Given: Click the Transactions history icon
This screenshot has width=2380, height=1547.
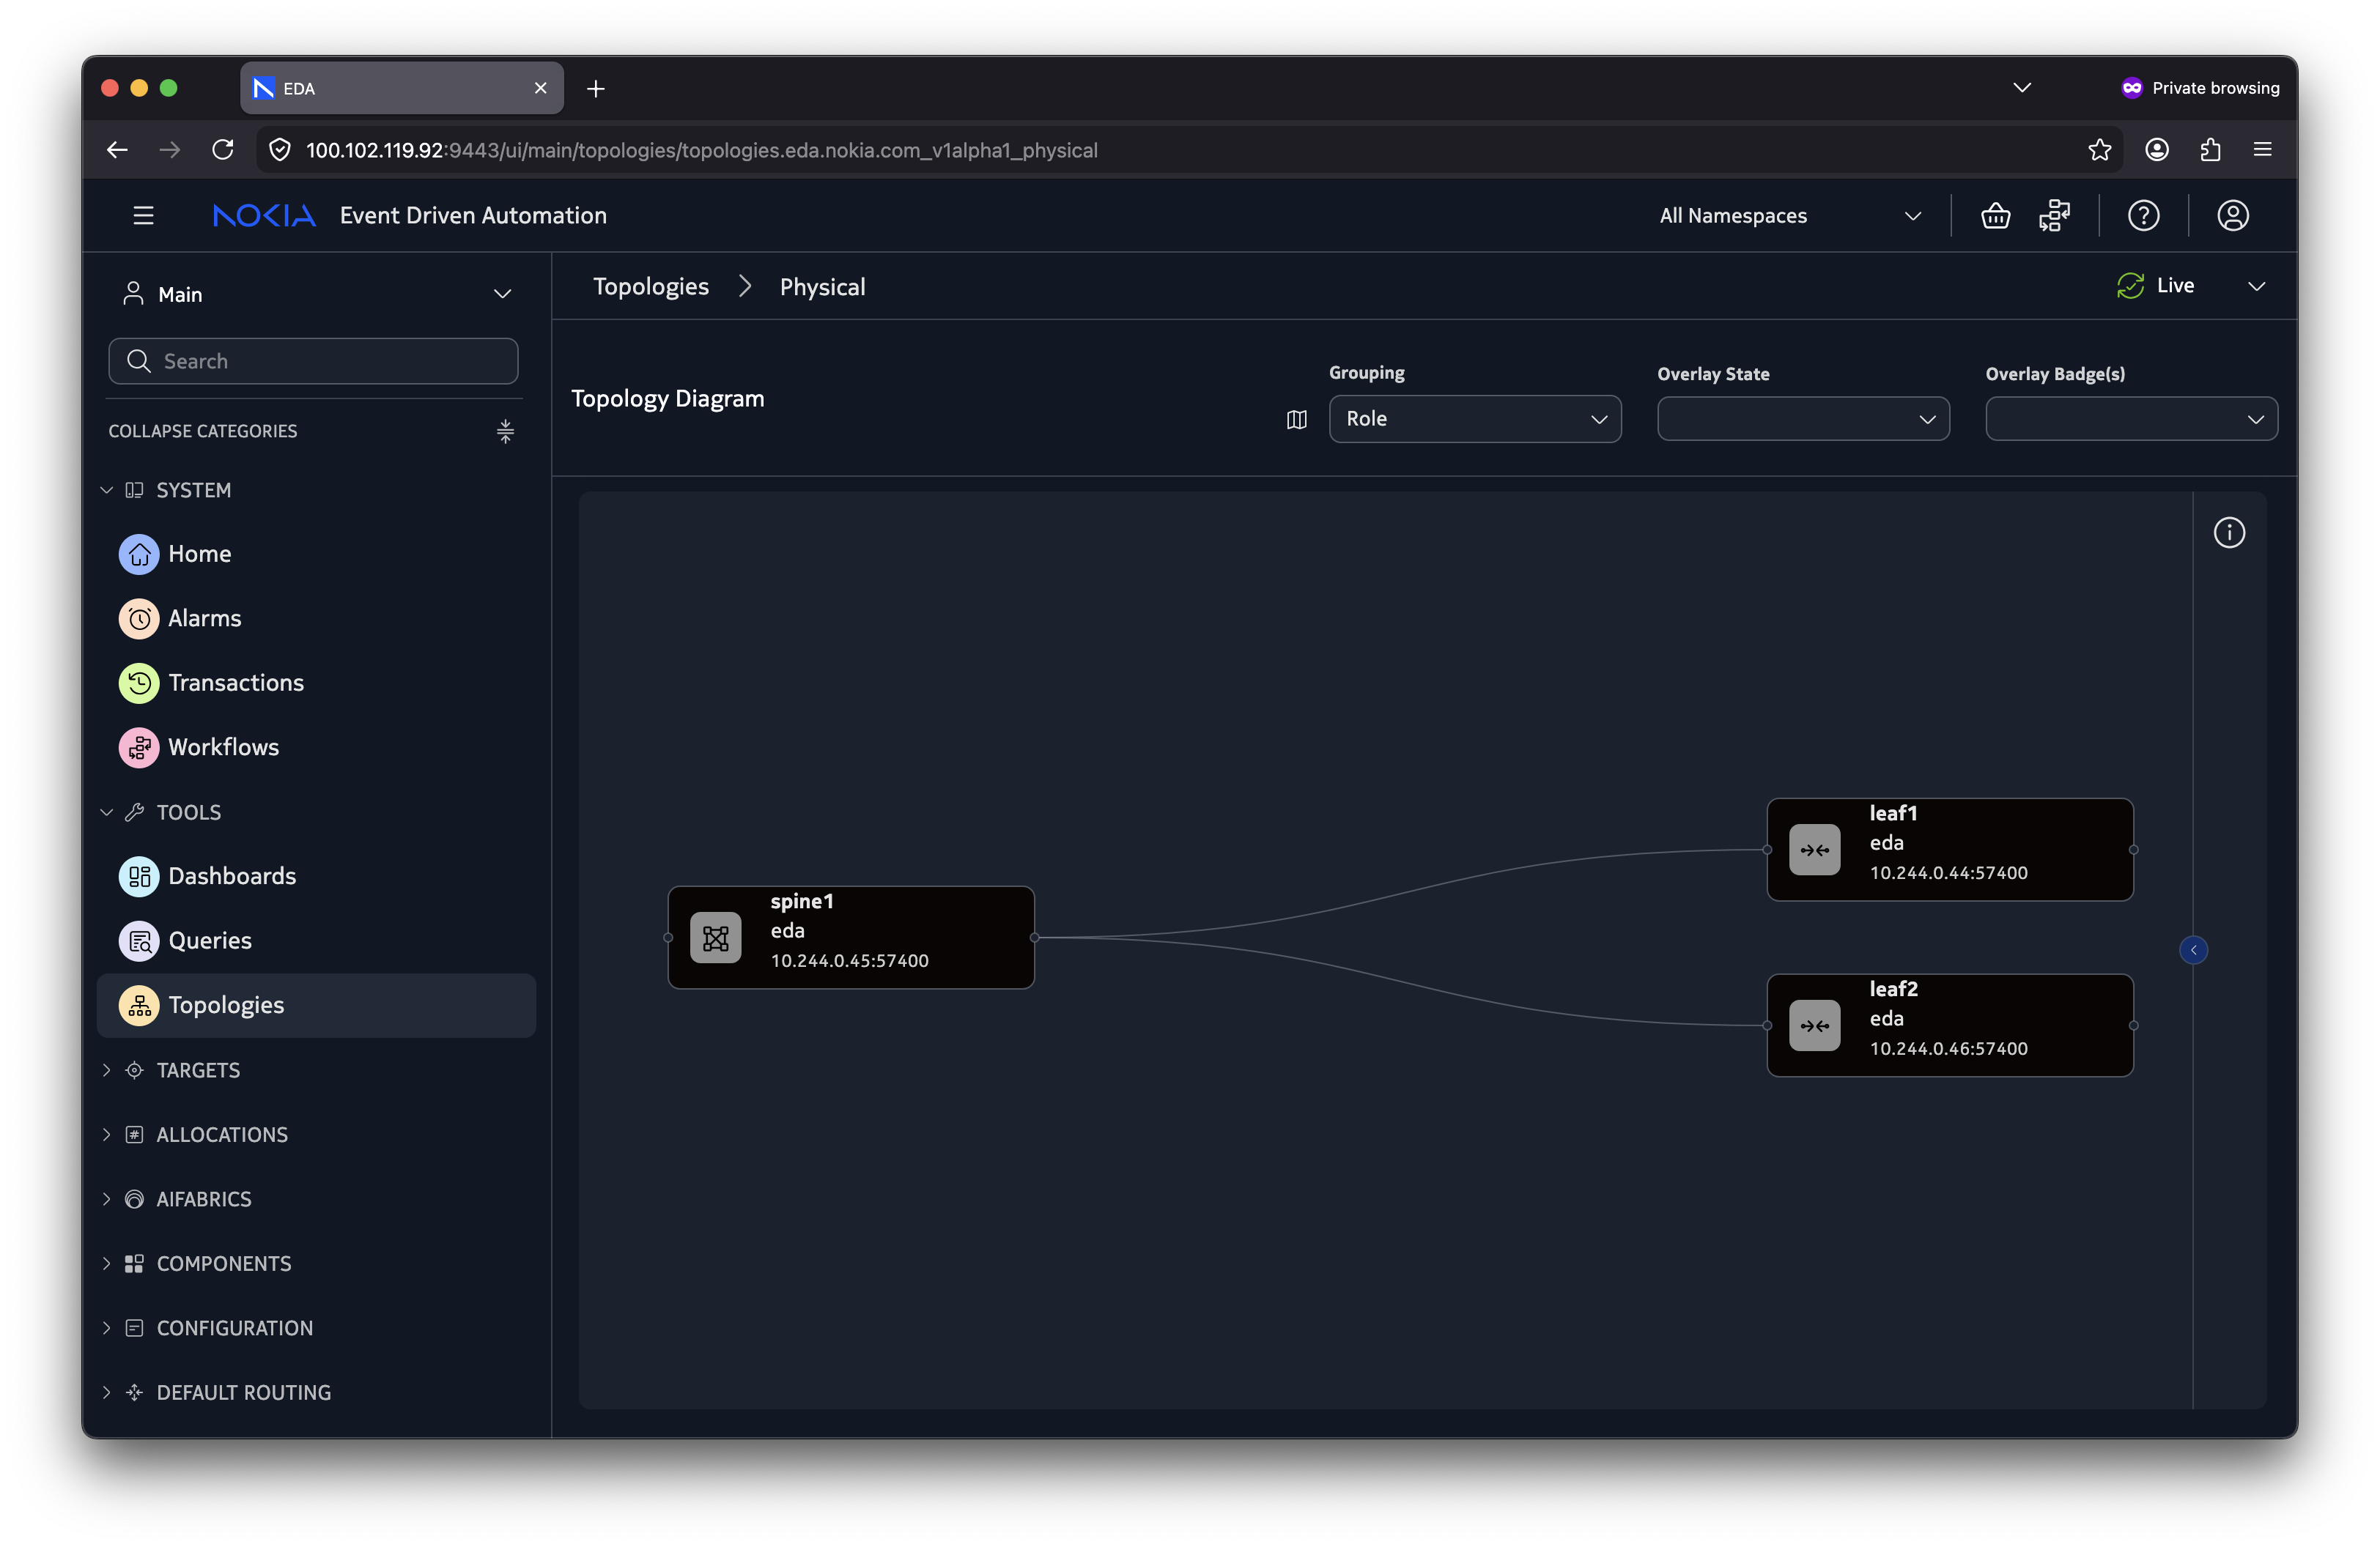Looking at the screenshot, I should point(139,683).
